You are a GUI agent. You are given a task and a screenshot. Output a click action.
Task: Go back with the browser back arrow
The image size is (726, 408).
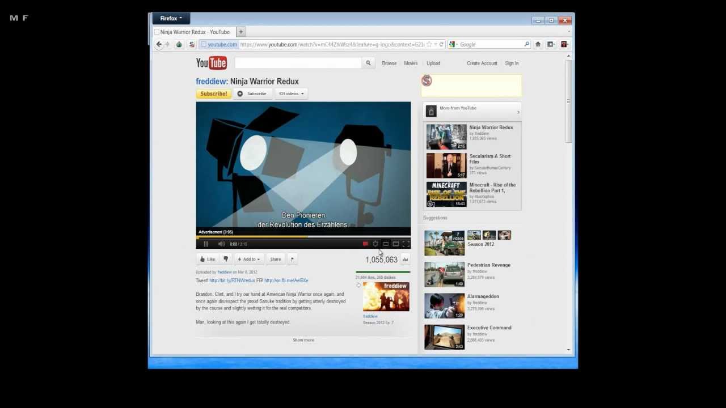pos(159,44)
